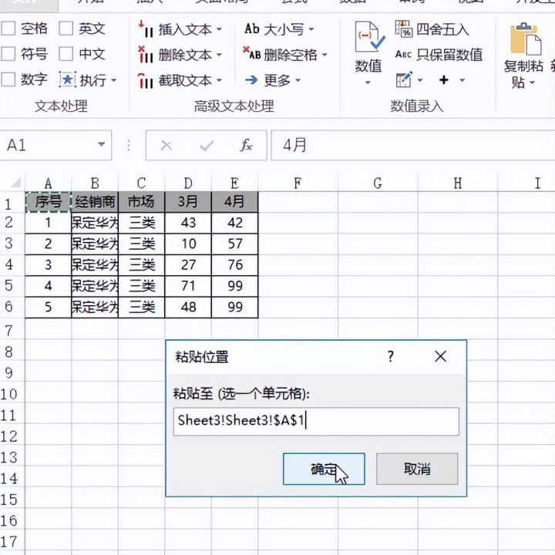Click the 只保留数值 ABC icon
The height and width of the screenshot is (555, 555).
[x=403, y=55]
